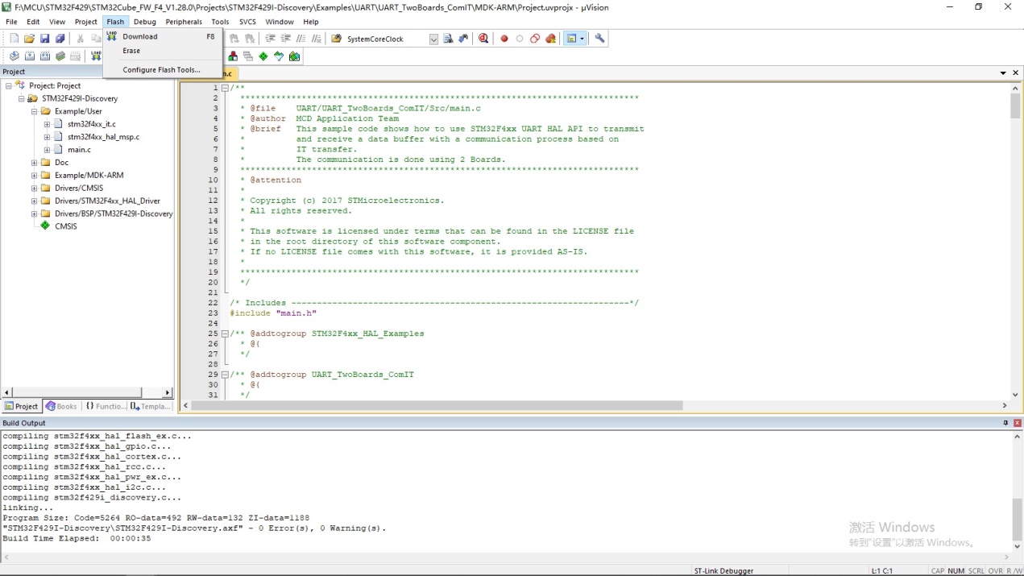The height and width of the screenshot is (576, 1024).
Task: Open Configuration wrench icon
Action: 599,39
